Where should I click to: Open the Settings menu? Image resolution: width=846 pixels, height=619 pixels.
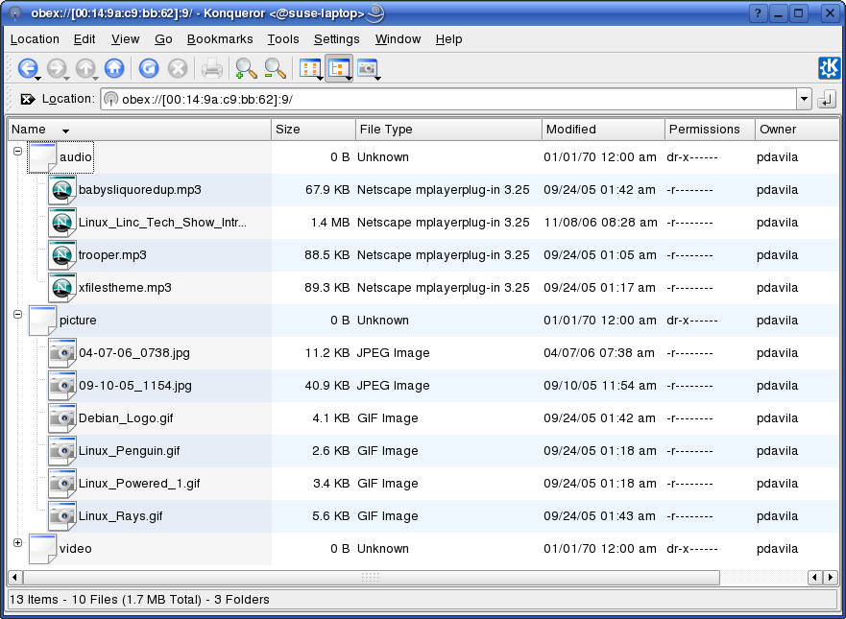tap(337, 39)
